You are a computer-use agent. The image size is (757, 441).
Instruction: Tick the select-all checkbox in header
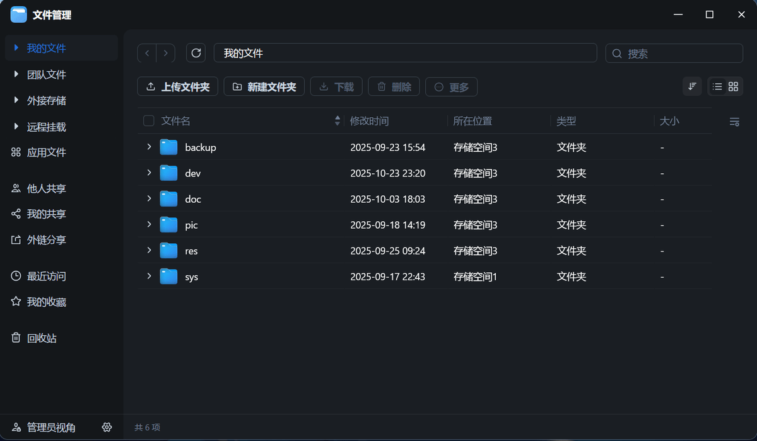(149, 121)
